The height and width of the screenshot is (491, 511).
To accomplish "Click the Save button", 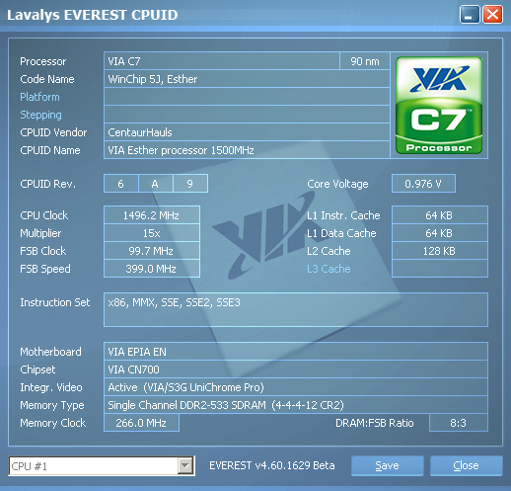I will [x=387, y=465].
